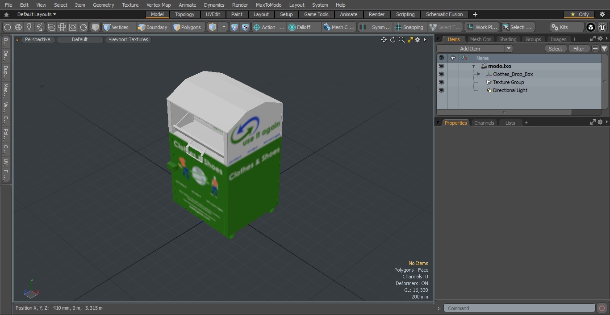
Task: Click the select-through cube icon
Action: click(213, 27)
